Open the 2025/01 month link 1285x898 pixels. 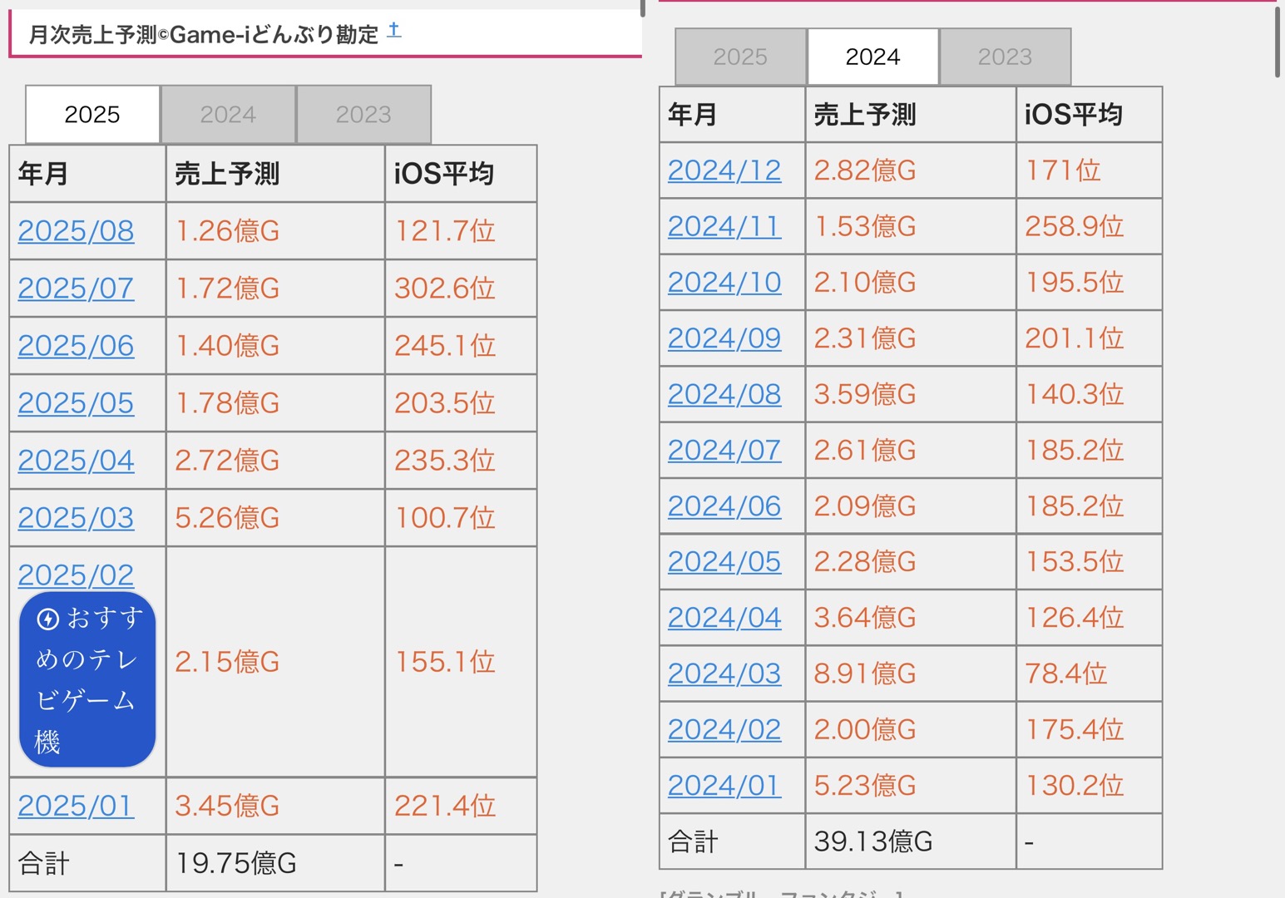76,806
